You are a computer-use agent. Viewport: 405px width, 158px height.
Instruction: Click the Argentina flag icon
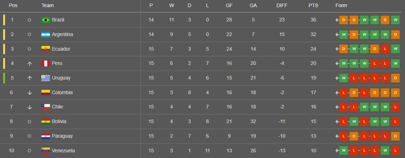[x=46, y=34]
